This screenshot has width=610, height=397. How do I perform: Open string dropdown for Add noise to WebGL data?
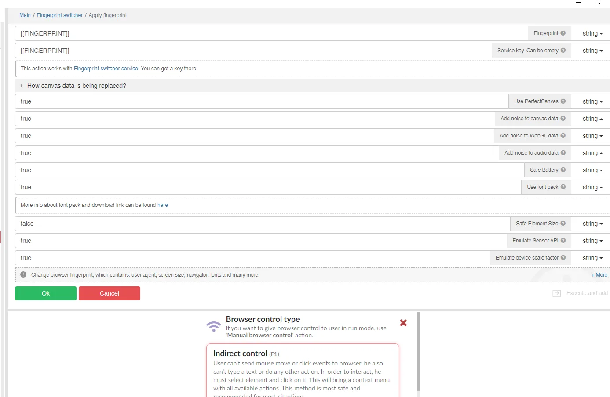click(592, 136)
